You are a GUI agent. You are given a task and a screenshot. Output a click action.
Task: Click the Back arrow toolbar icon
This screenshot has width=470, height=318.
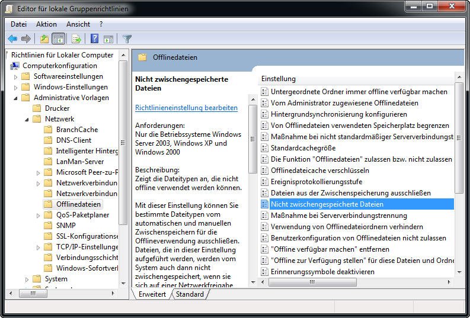(x=12, y=38)
